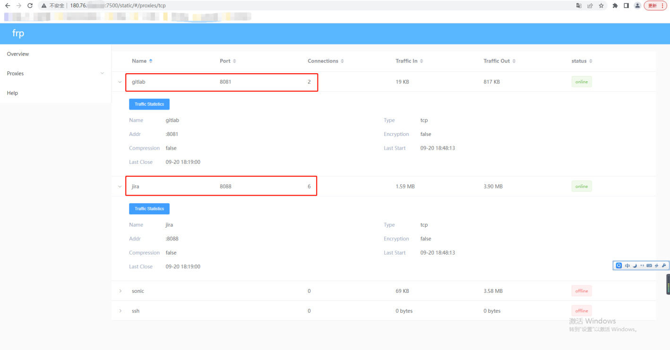The width and height of the screenshot is (670, 350).
Task: Collapse the gitlab row details
Action: (x=120, y=82)
